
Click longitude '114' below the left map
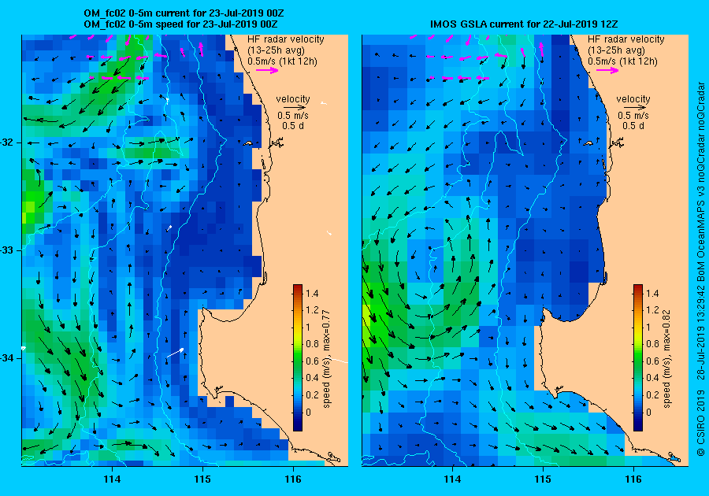(112, 479)
